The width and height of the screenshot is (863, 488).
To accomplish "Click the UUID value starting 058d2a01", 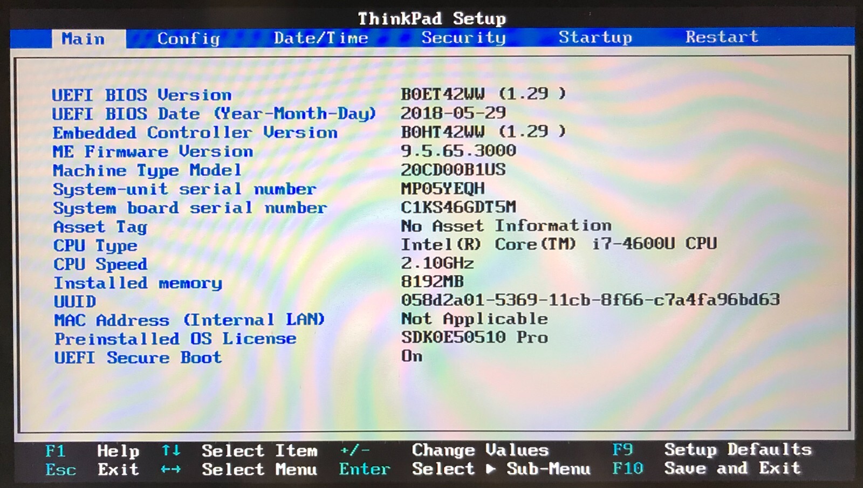I will 591,300.
